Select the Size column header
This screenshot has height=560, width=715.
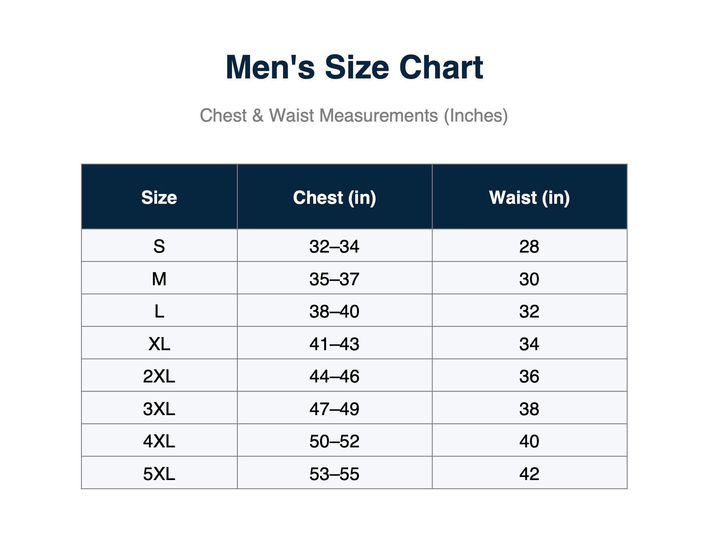click(159, 197)
